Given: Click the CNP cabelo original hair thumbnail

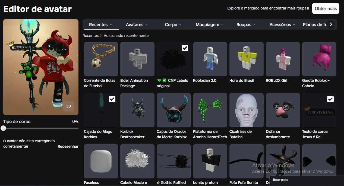Looking at the screenshot, I should click(x=173, y=59).
